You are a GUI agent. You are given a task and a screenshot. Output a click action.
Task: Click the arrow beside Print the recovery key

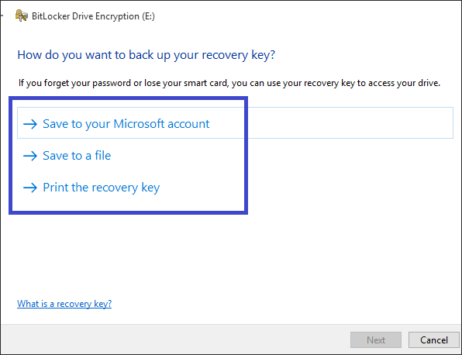point(30,188)
